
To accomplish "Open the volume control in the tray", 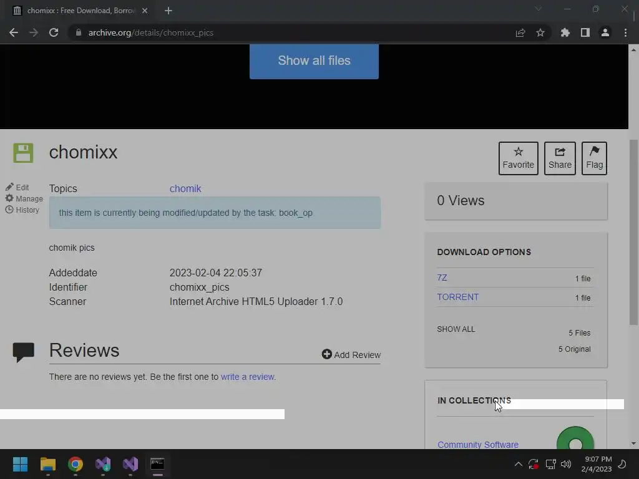I will (565, 464).
